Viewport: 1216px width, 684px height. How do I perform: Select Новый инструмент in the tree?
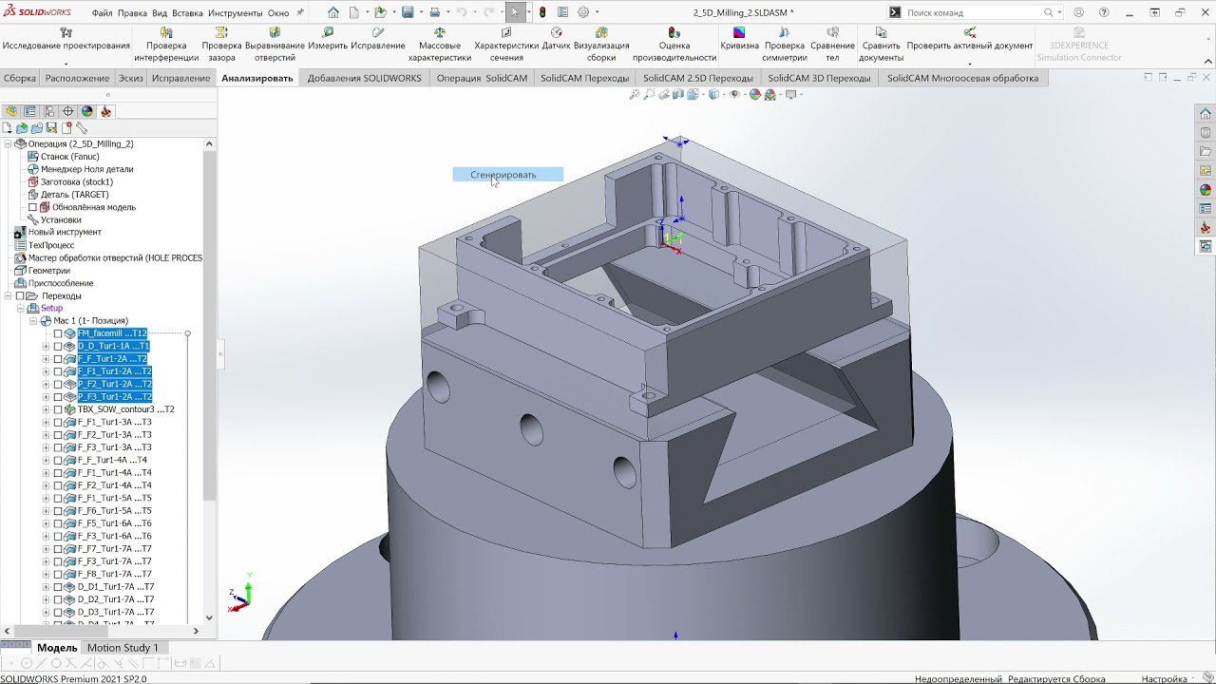65,232
